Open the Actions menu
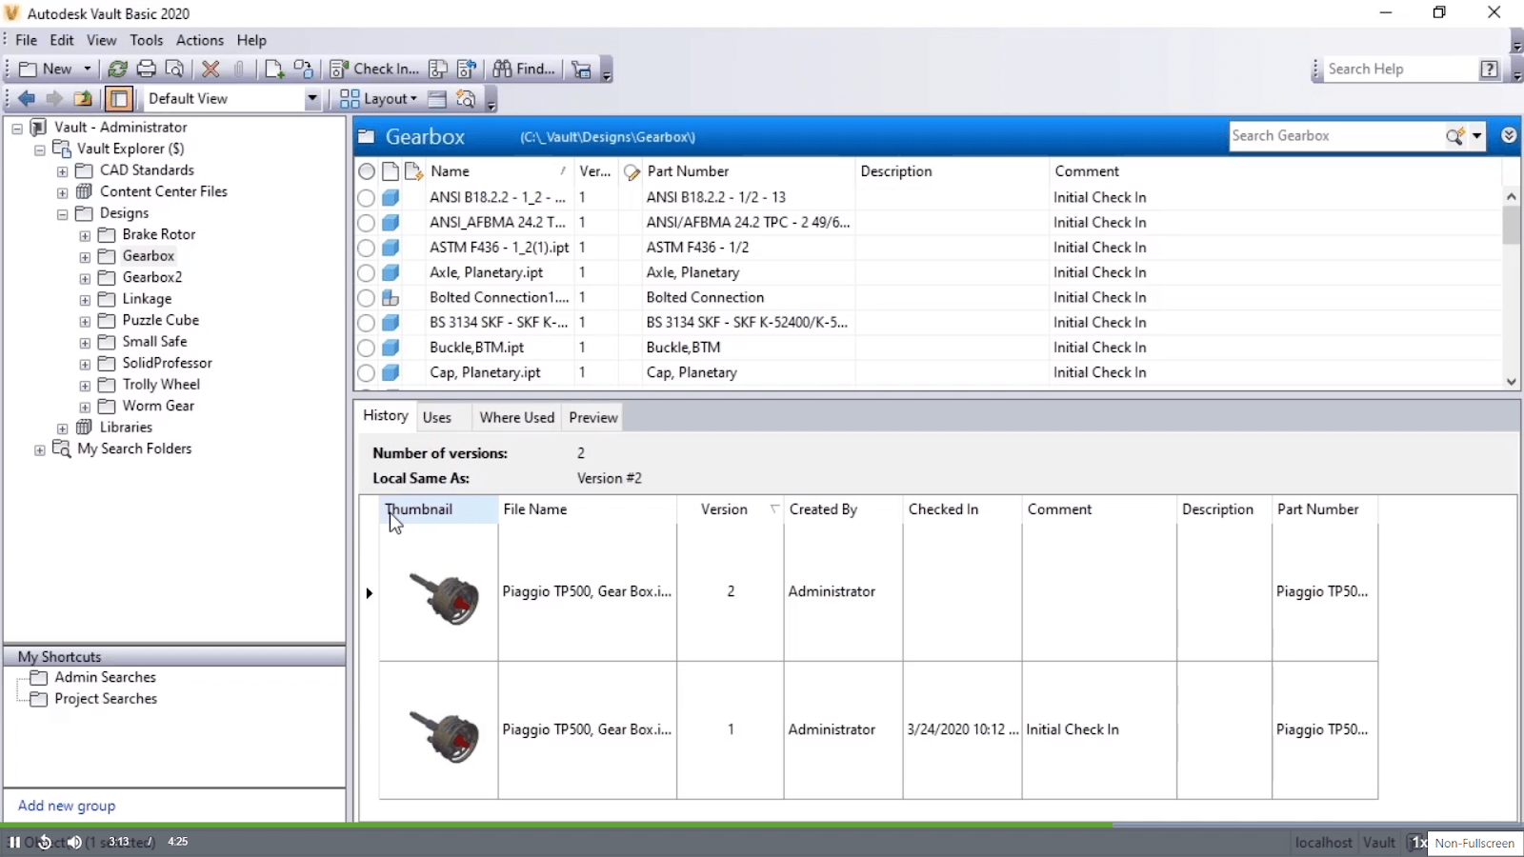 pos(199,40)
